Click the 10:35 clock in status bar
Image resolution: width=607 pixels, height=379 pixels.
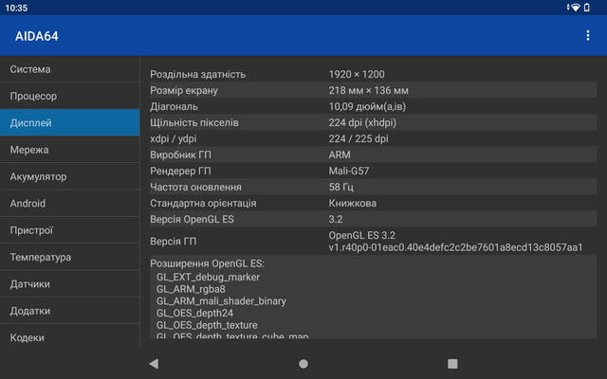(16, 8)
